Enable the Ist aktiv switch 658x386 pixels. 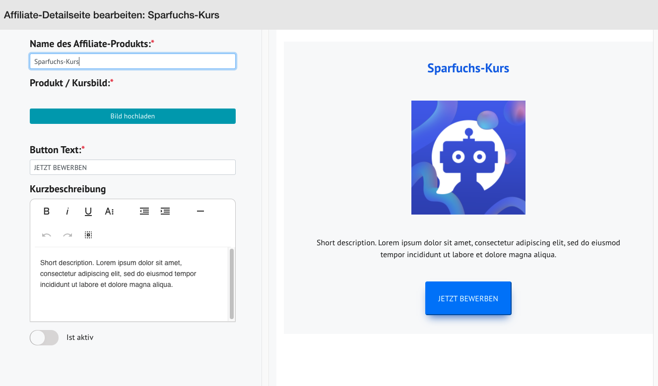click(44, 337)
